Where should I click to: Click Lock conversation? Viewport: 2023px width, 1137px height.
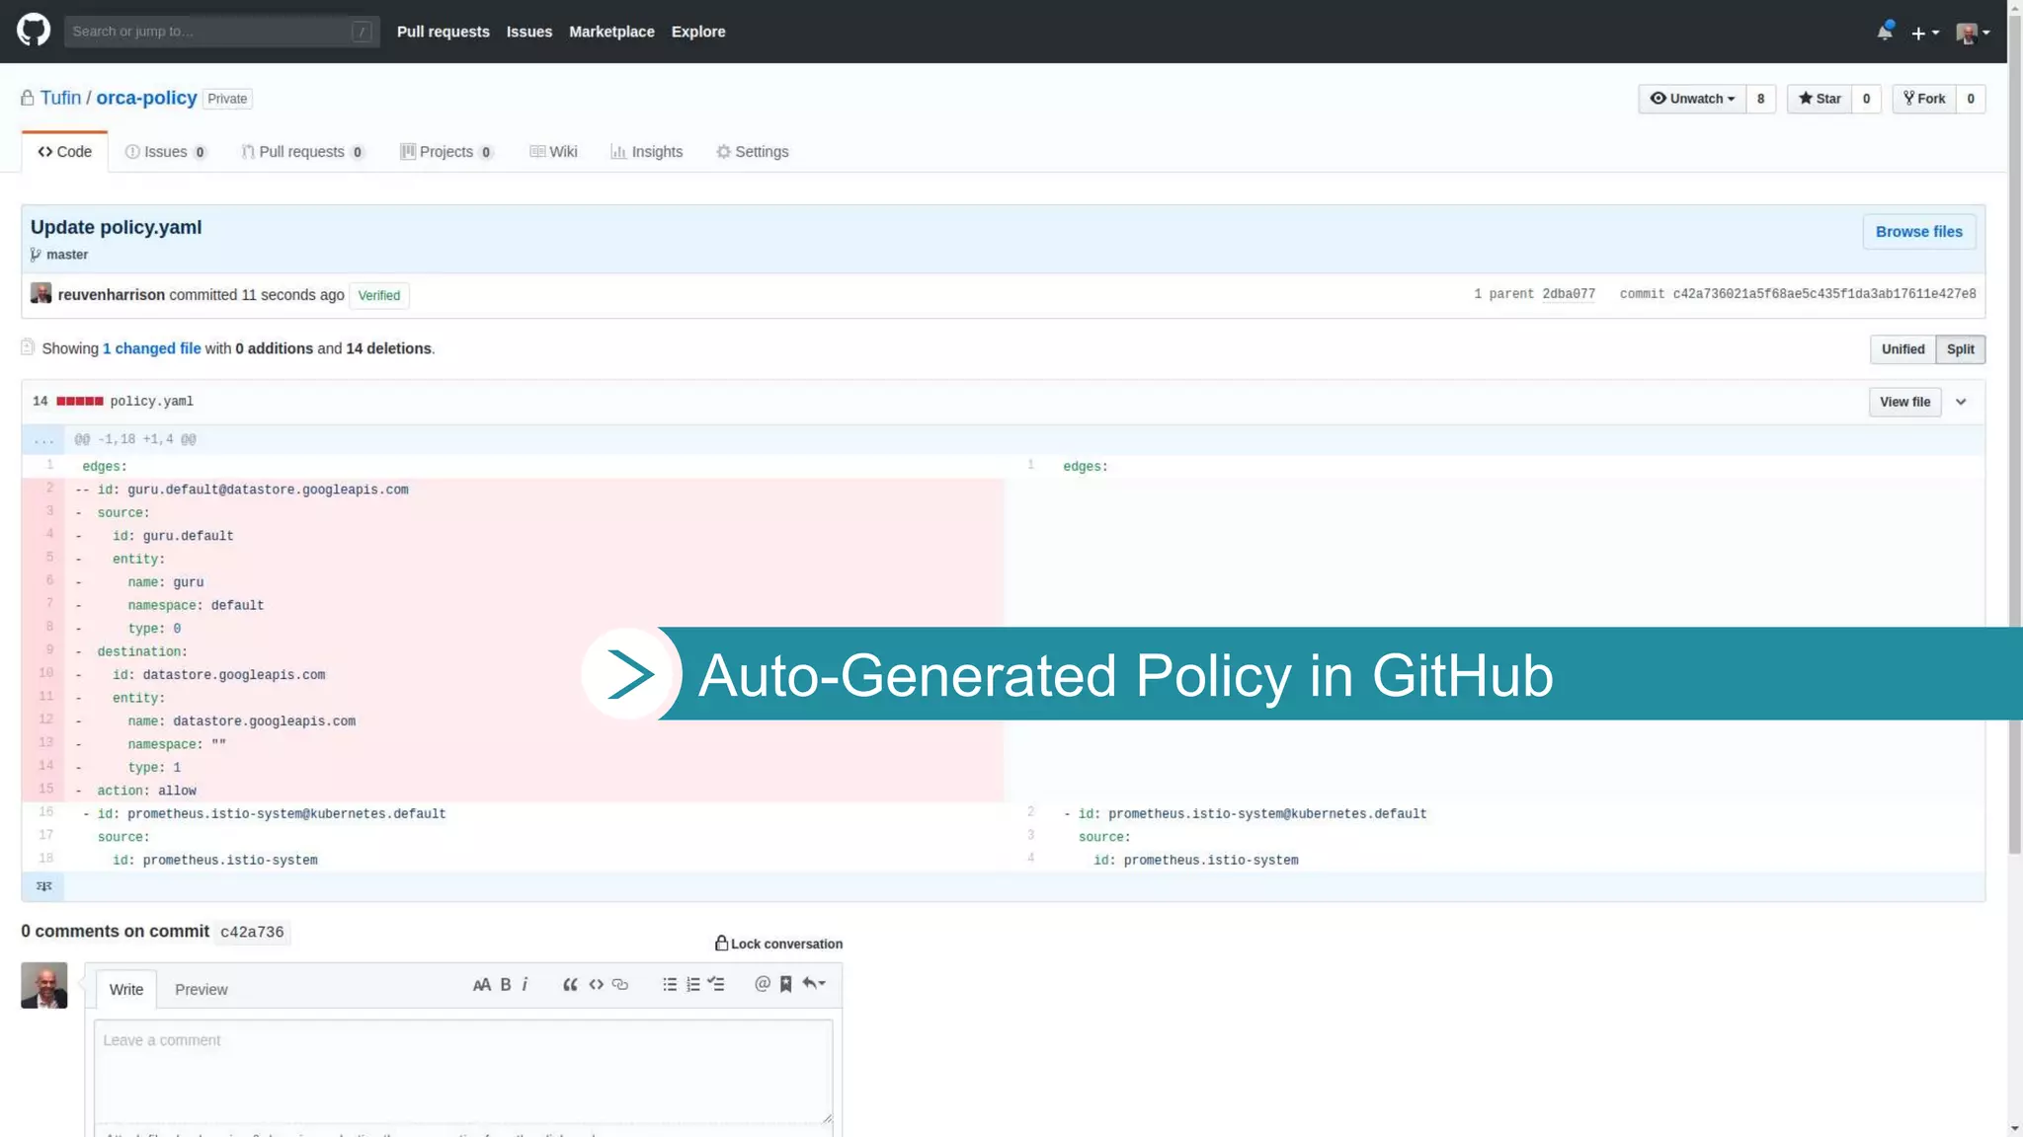779,944
